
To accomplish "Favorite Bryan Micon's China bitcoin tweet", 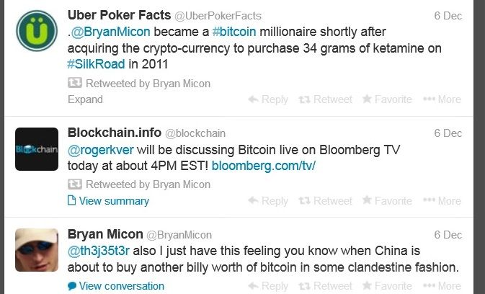I will 387,285.
